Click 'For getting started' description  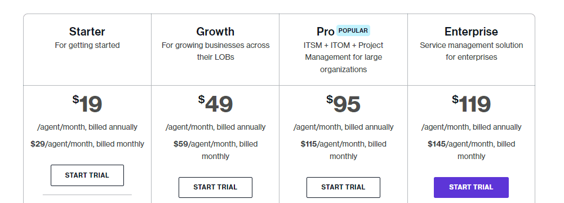pos(87,45)
